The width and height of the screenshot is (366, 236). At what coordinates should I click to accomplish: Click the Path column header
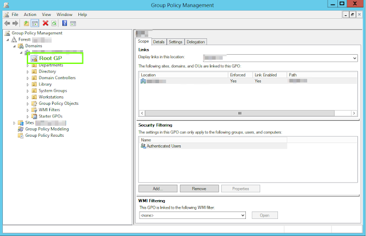[322, 75]
